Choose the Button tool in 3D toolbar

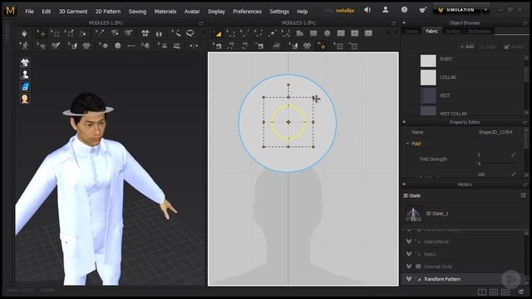pos(118,46)
